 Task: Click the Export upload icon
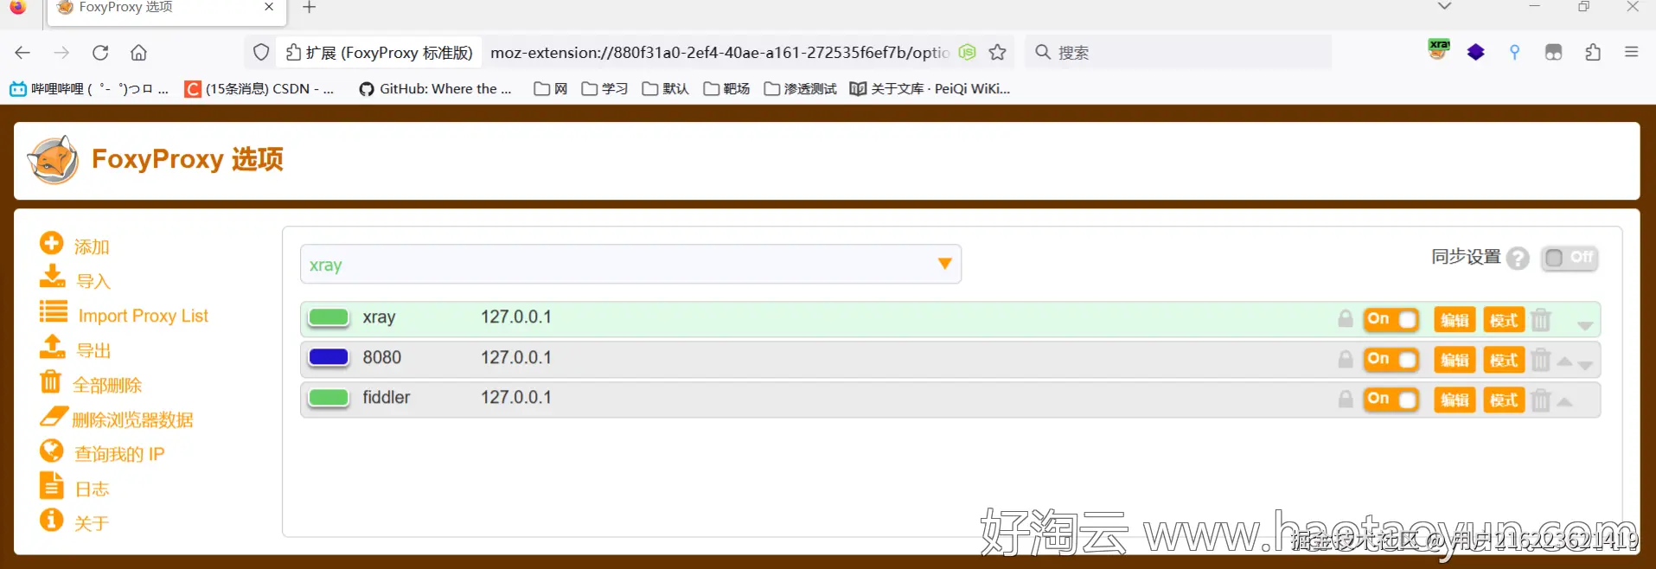(x=52, y=346)
